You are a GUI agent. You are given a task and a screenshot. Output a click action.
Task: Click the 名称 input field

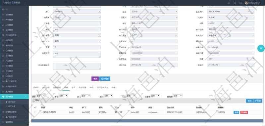click(x=154, y=23)
